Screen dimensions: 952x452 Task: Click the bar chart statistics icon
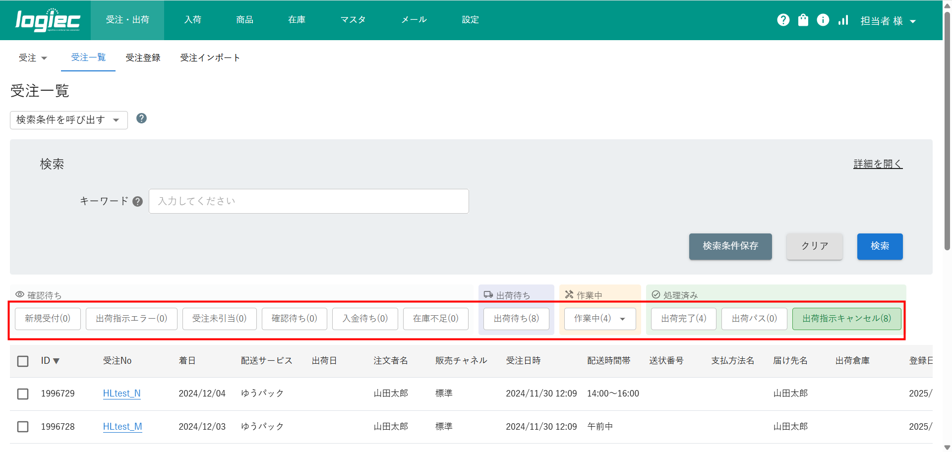(843, 20)
